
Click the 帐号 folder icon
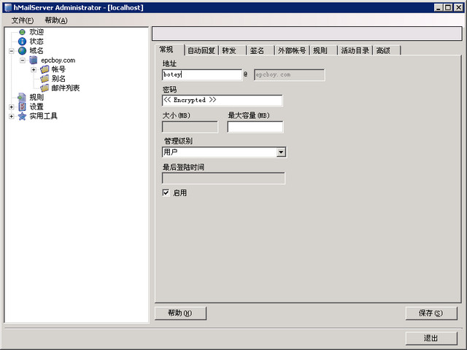[45, 70]
